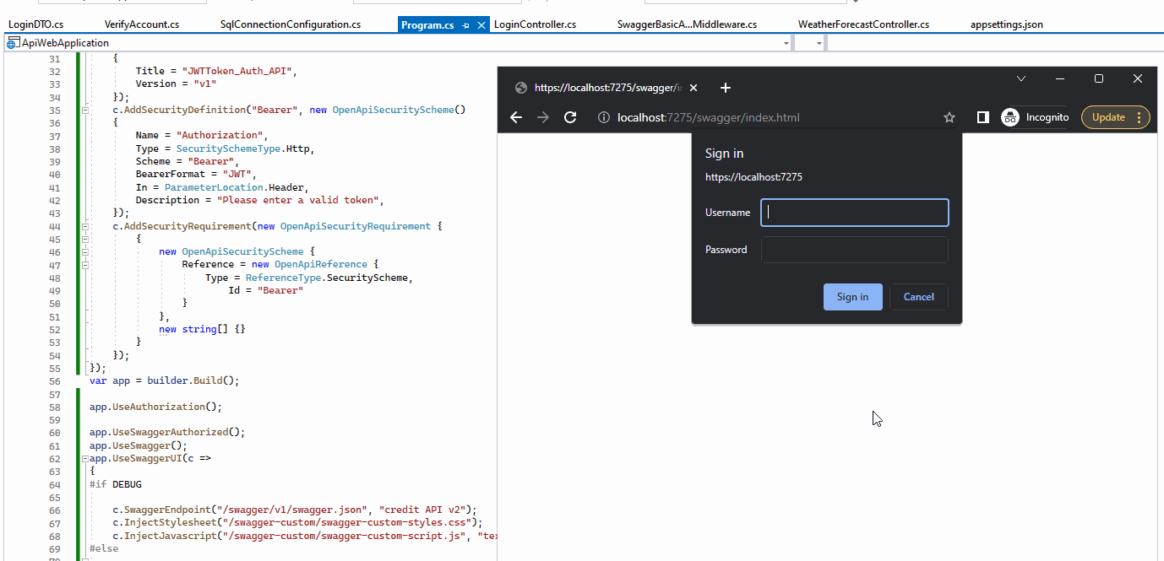Close the localhost swagger browser tab
The height and width of the screenshot is (561, 1164).
coord(694,88)
